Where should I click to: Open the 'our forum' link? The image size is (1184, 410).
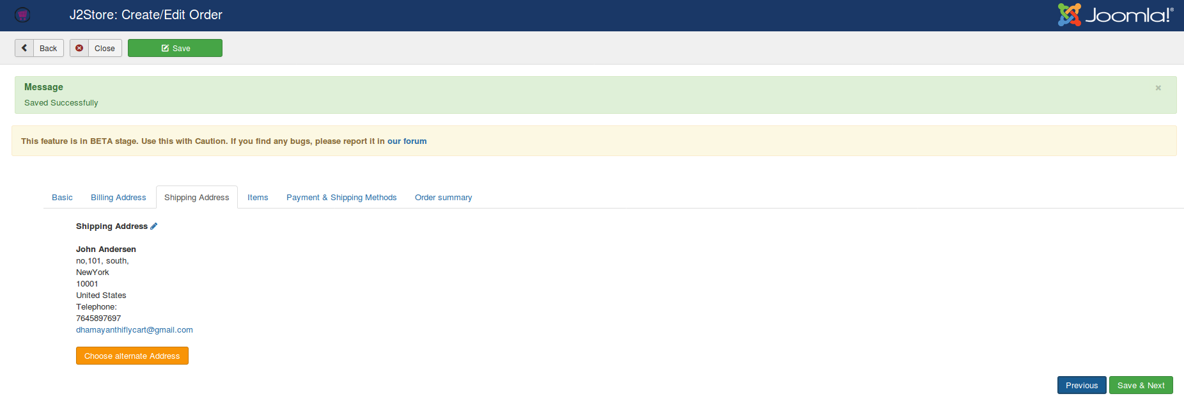tap(407, 141)
